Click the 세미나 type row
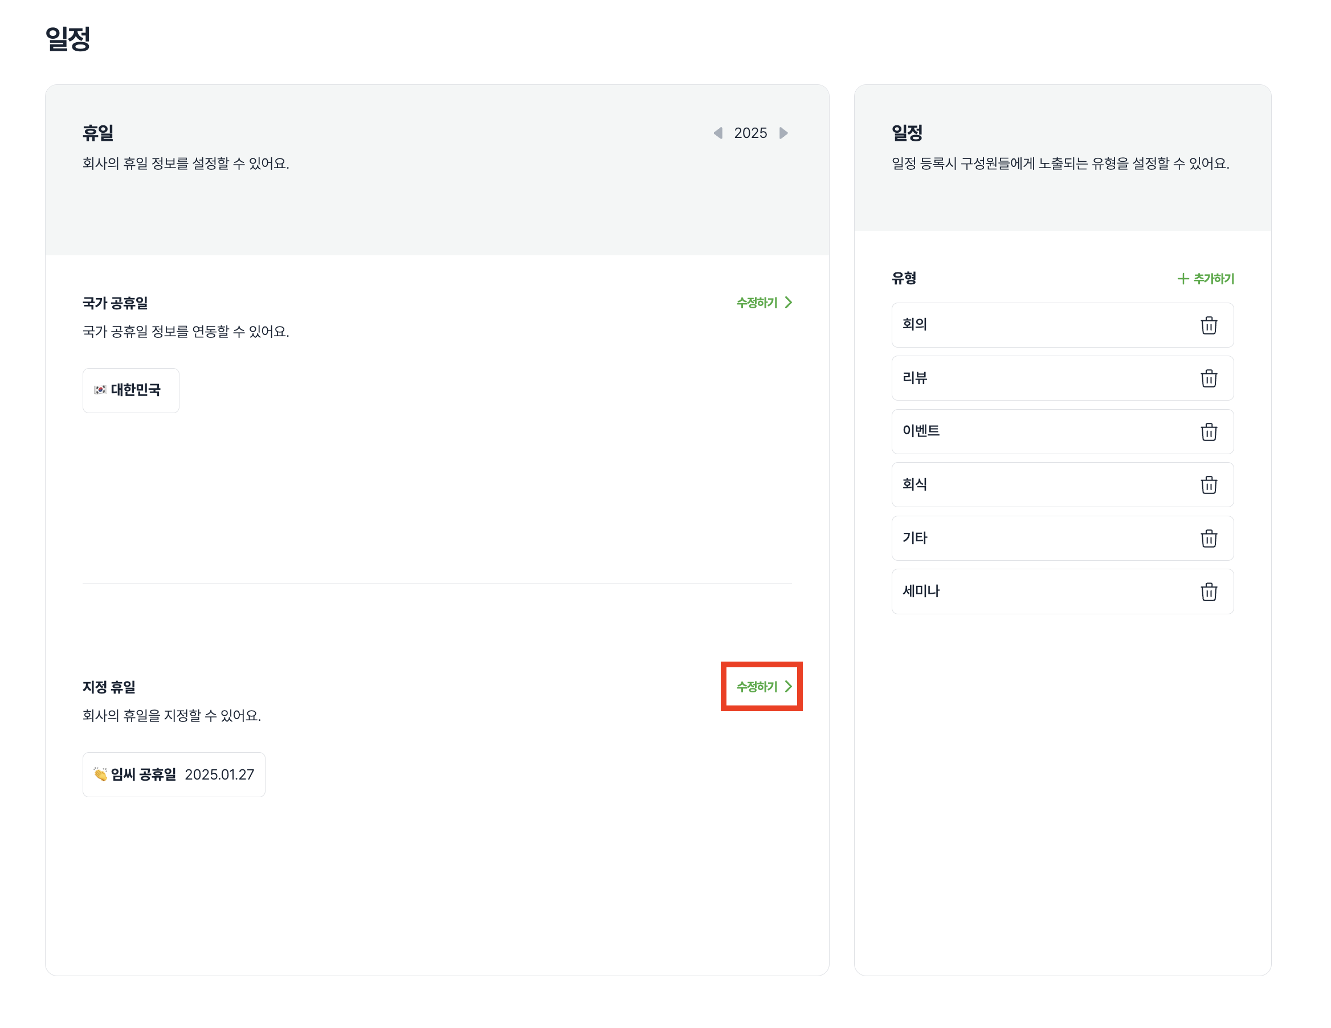Image resolution: width=1331 pixels, height=1028 pixels. pos(1036,591)
